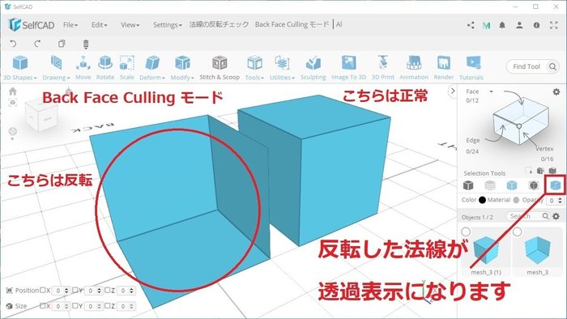Open selection settings gear icon
The width and height of the screenshot is (567, 319).
click(556, 91)
